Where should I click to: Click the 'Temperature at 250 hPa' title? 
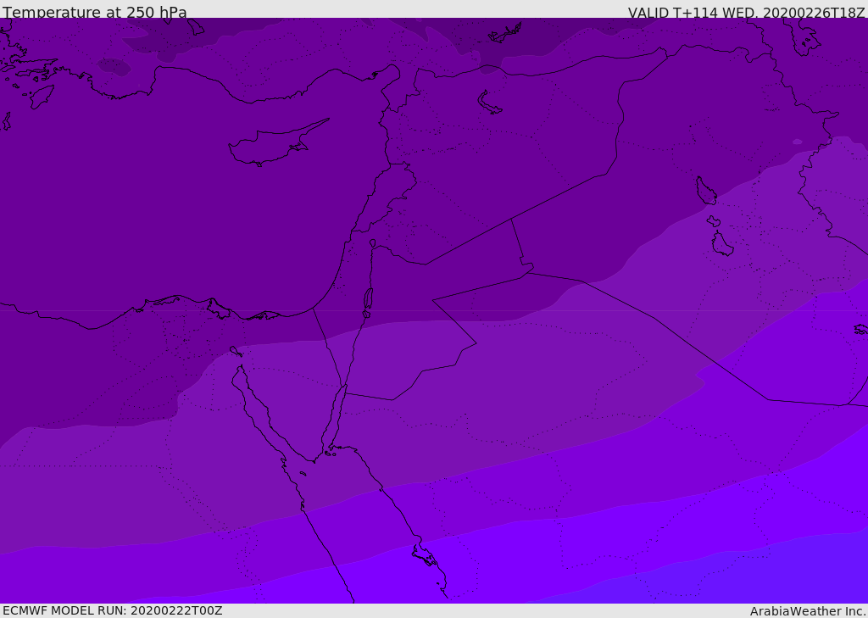[x=95, y=13]
